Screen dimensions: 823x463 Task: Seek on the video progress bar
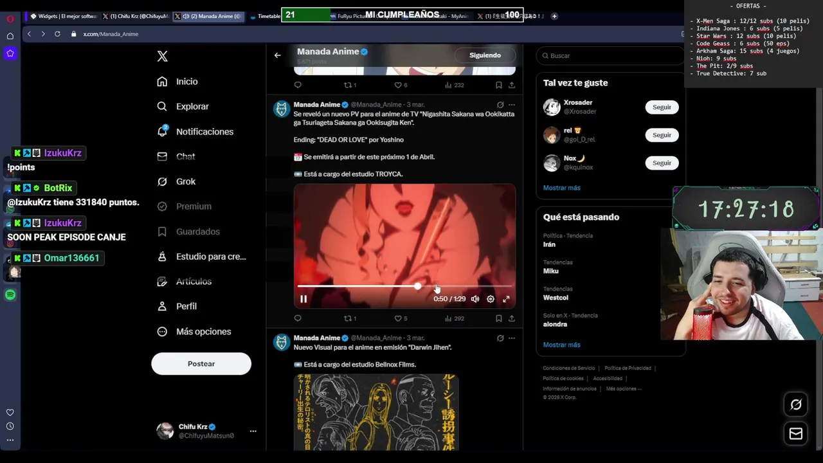tap(404, 286)
